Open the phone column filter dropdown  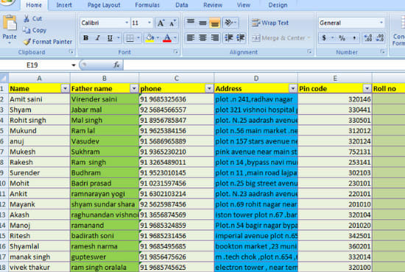(x=209, y=88)
